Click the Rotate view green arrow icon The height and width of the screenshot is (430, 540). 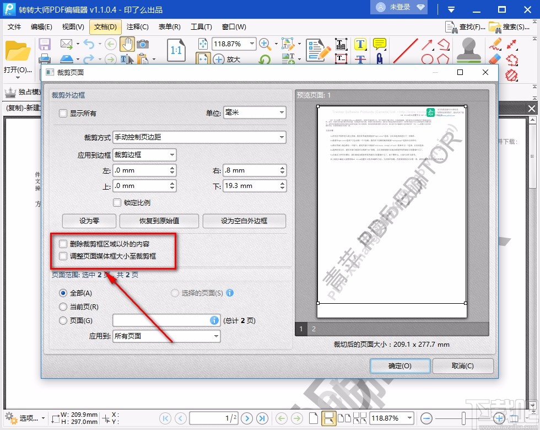click(x=264, y=60)
